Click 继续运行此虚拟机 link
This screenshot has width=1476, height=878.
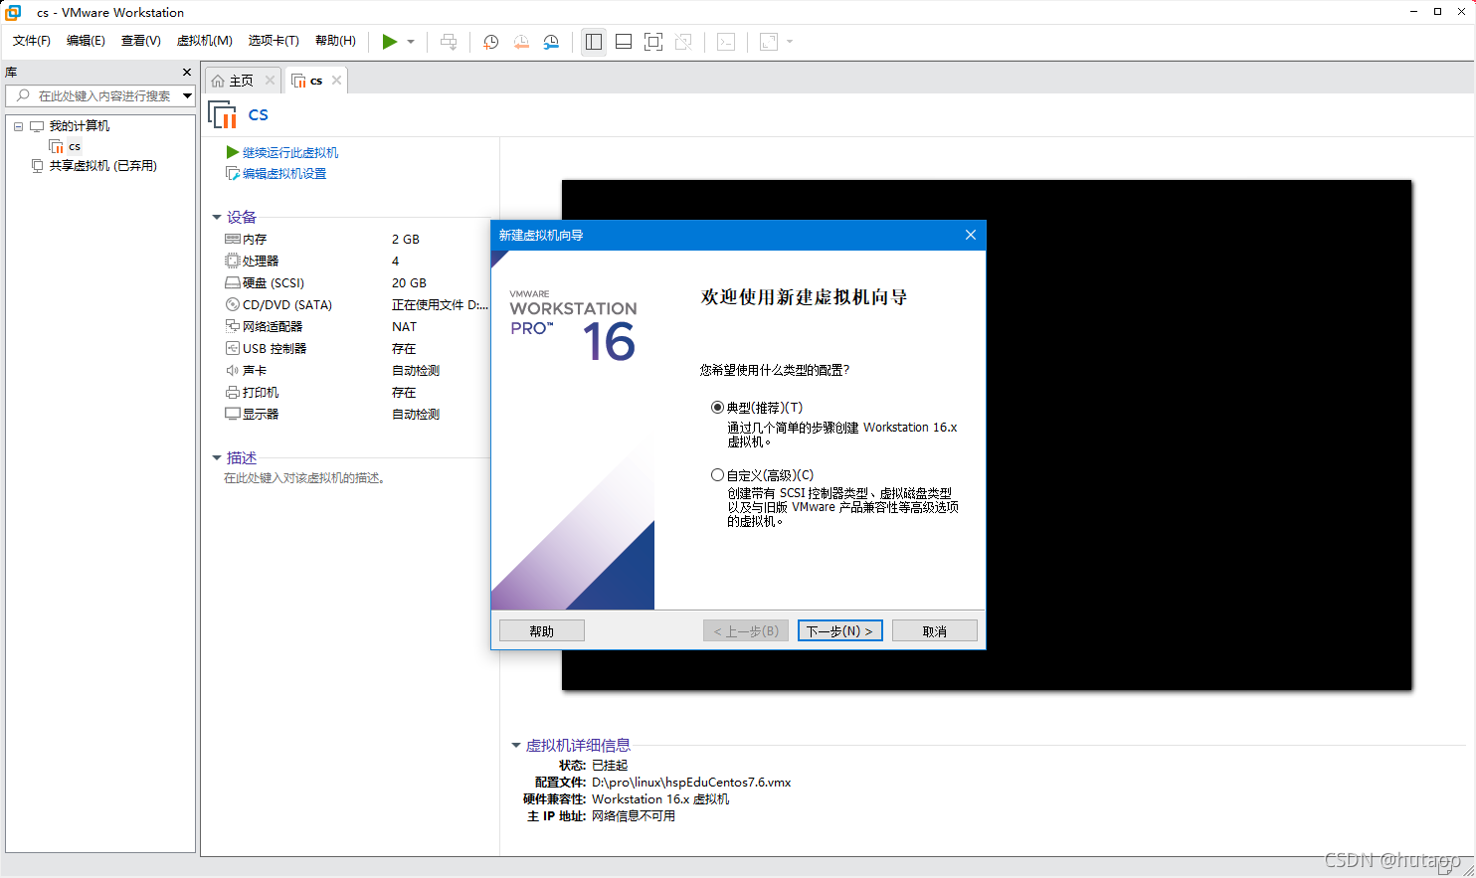pyautogui.click(x=290, y=152)
